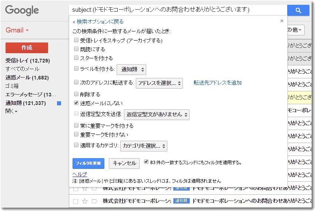Close the filter options panel with X
The height and width of the screenshot is (211, 315).
pos(282,21)
